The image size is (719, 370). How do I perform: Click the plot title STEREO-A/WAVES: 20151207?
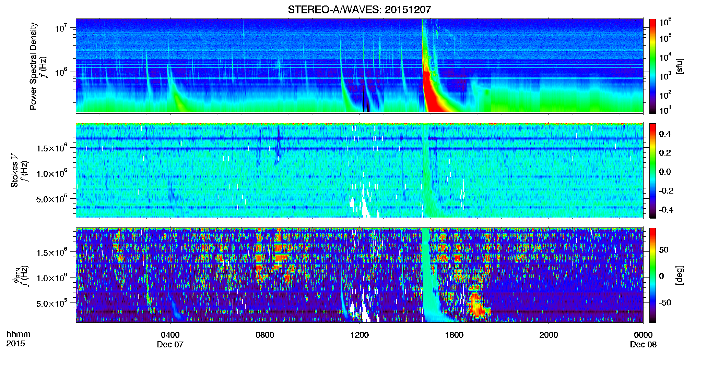359,10
